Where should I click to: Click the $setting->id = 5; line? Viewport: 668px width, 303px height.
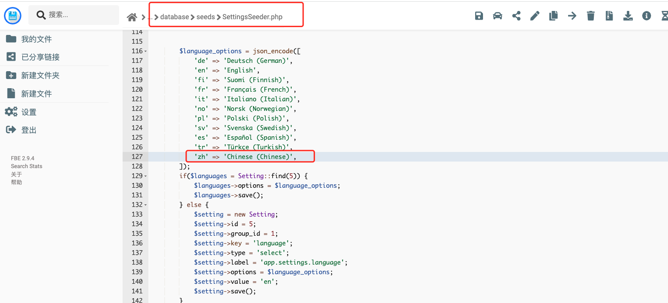pyautogui.click(x=225, y=224)
